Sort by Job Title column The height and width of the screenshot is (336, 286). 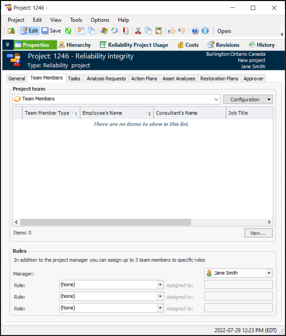click(x=249, y=113)
